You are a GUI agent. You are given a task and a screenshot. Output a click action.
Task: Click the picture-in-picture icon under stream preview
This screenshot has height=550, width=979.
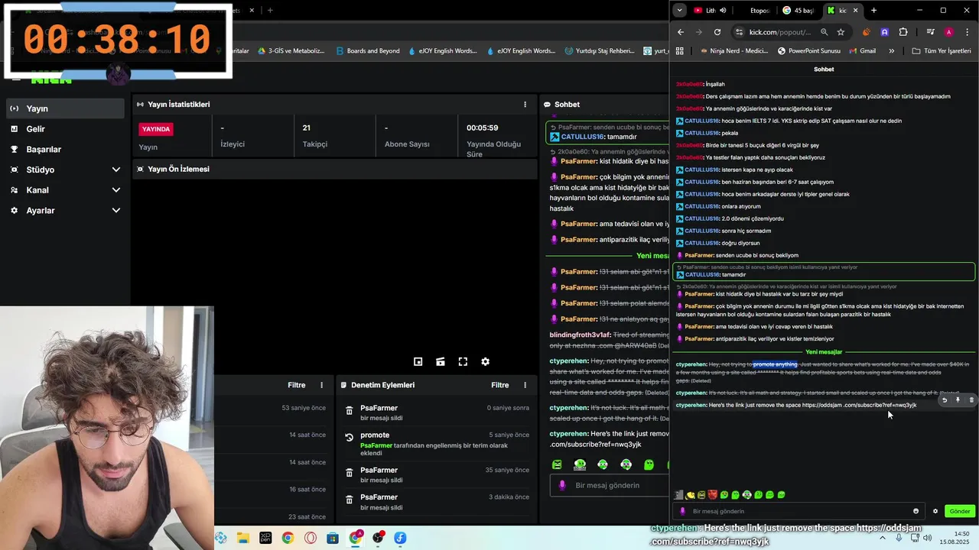[418, 362]
